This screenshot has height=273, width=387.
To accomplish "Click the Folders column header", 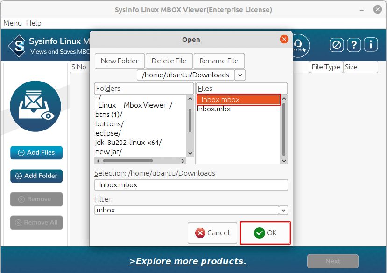I will (x=144, y=88).
